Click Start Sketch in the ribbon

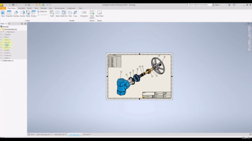pos(92,14)
